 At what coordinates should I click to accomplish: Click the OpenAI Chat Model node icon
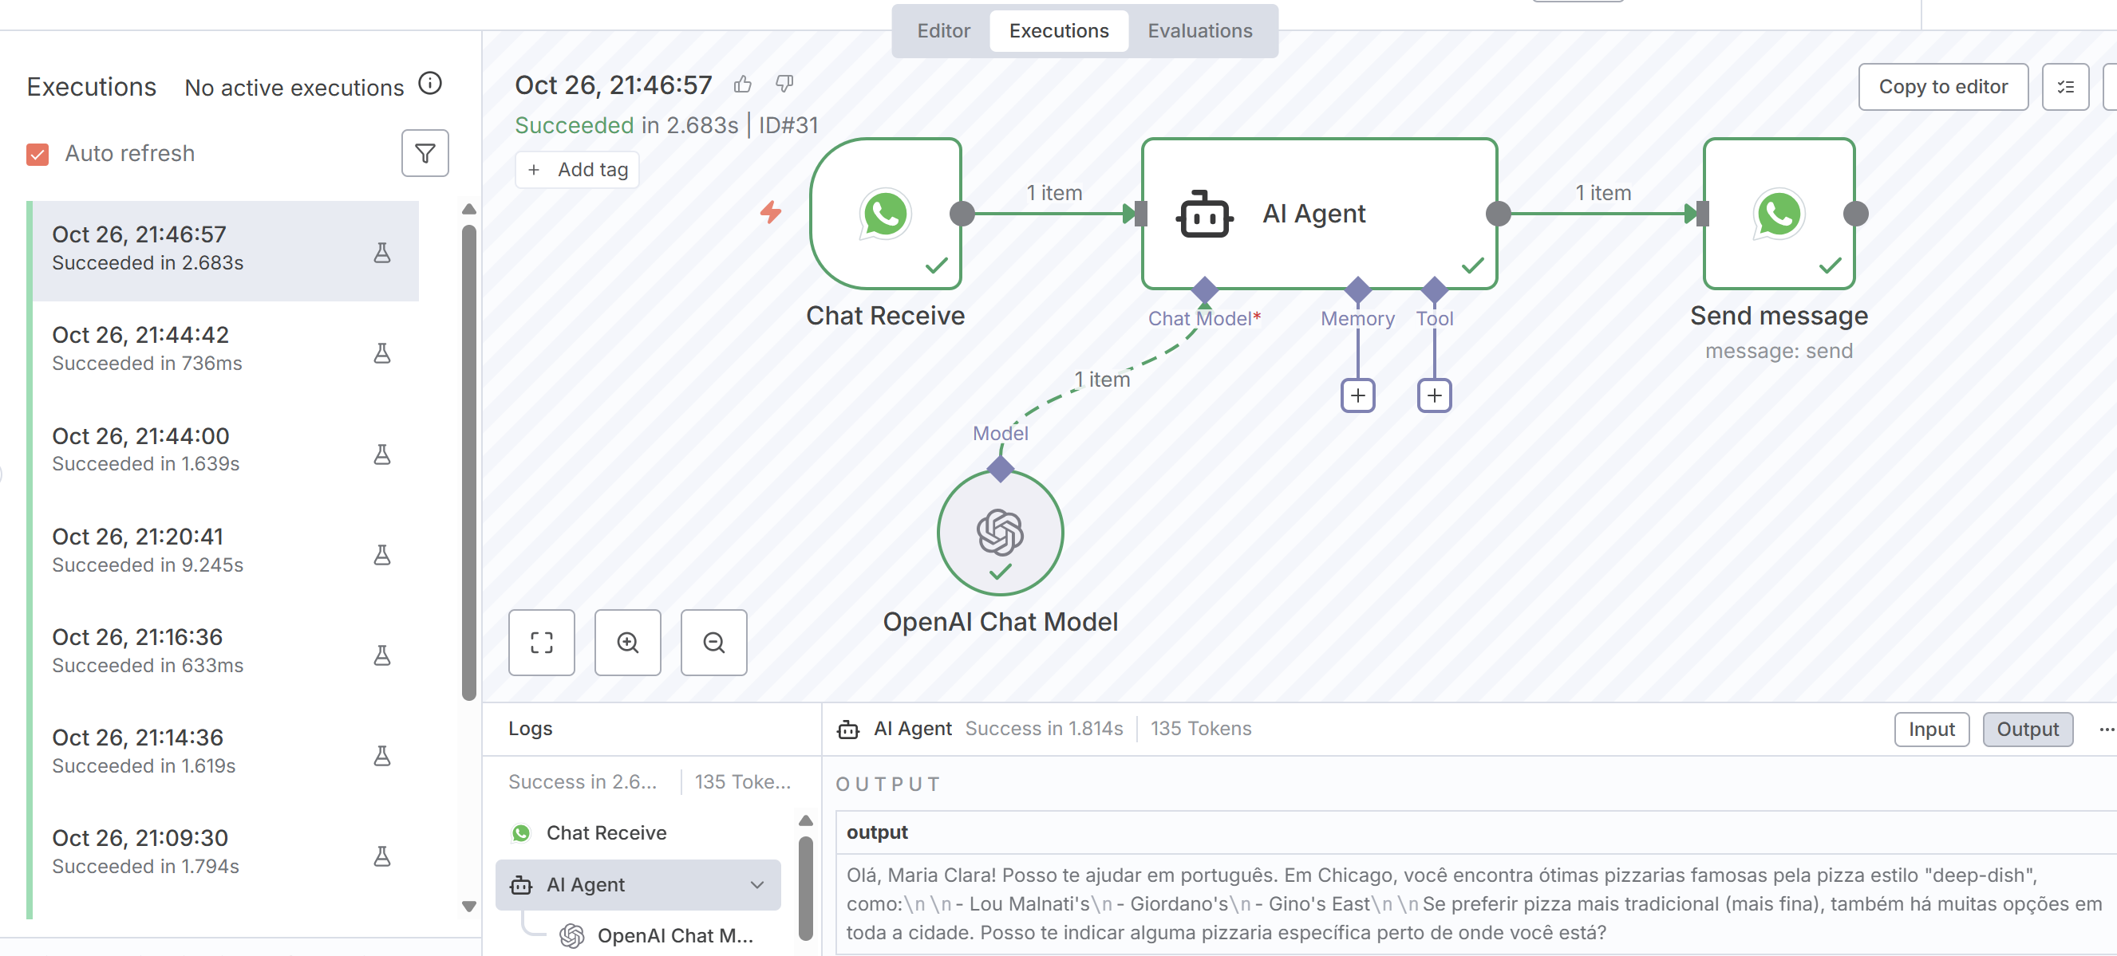tap(999, 532)
